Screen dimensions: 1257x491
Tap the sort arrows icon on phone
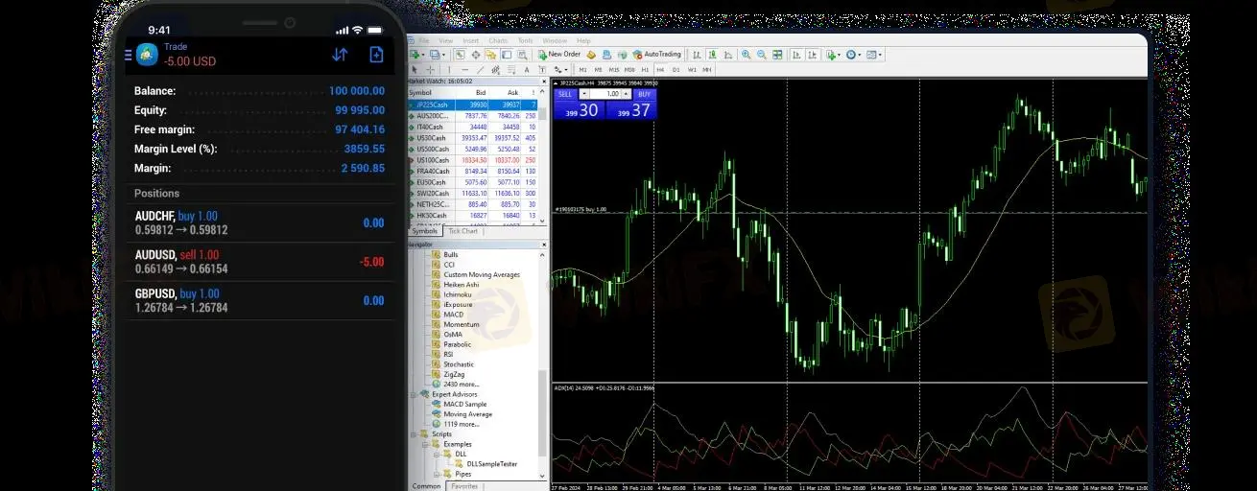pos(340,55)
